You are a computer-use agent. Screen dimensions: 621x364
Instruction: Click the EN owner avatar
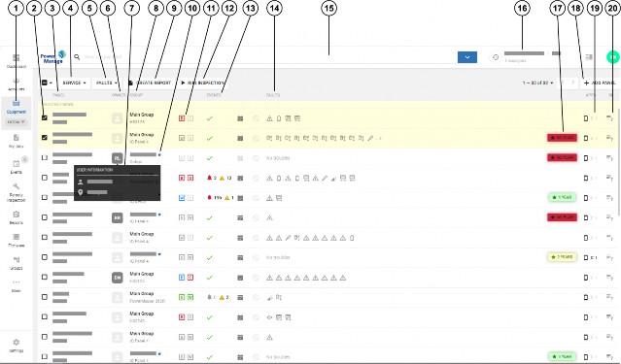(x=118, y=278)
